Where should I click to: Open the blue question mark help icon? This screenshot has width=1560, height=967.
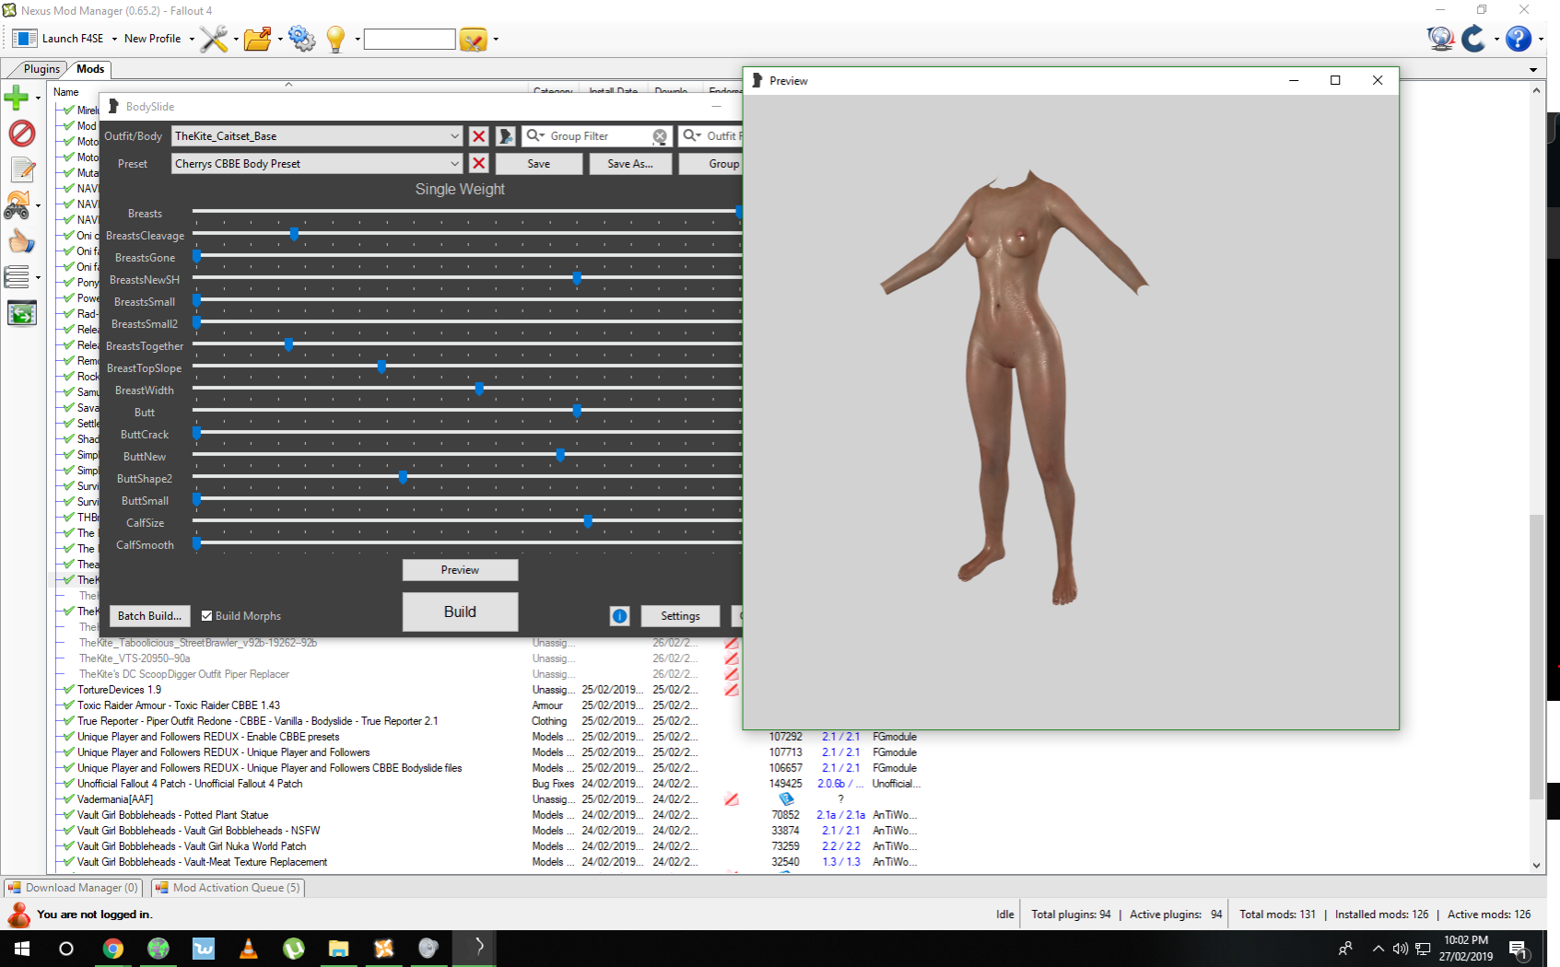(1519, 39)
